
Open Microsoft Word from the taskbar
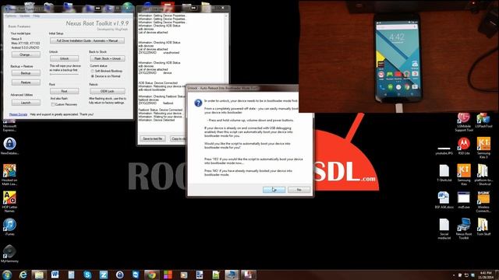(55, 275)
